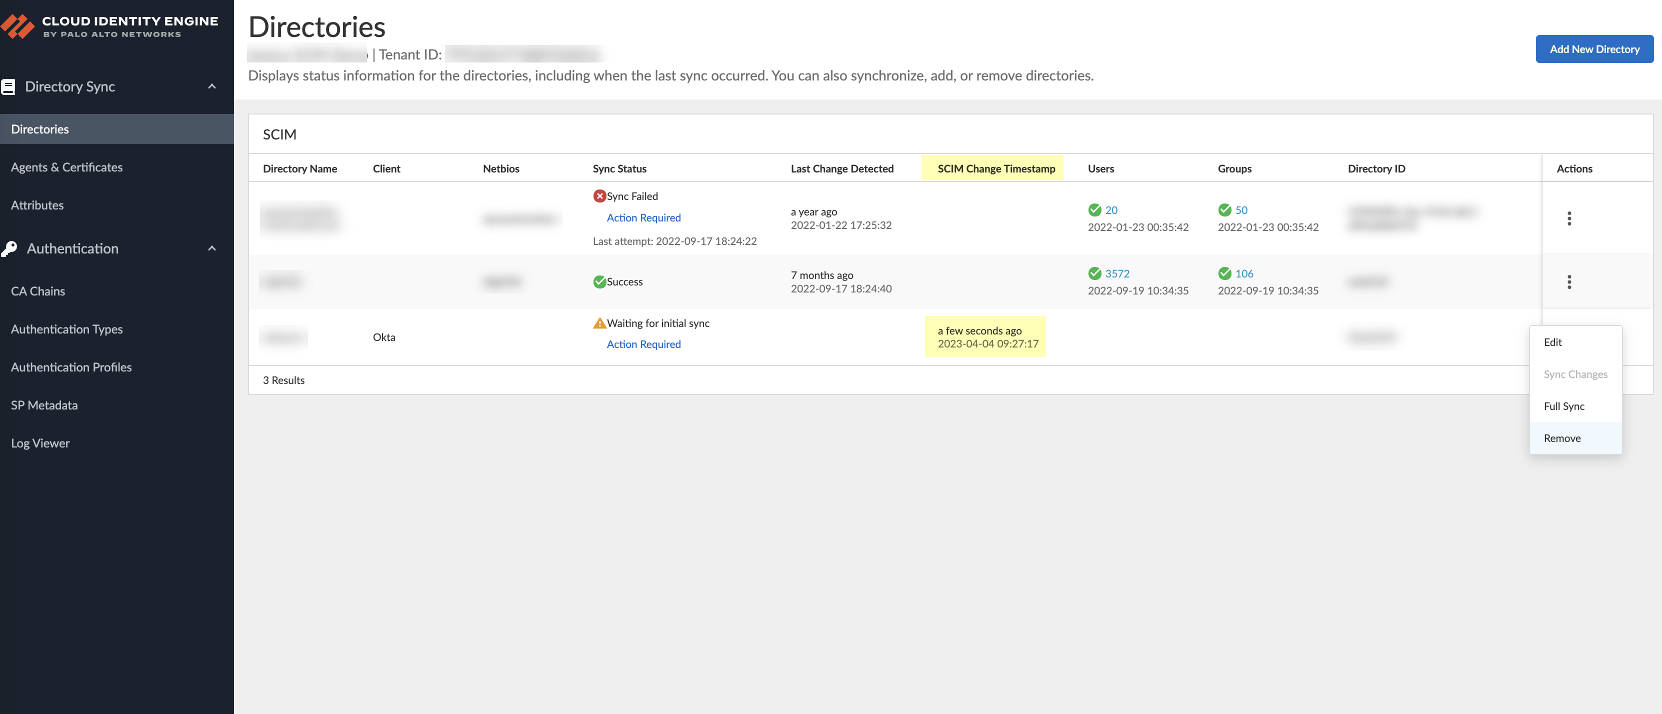
Task: Open Action Required link under Sync Failed
Action: (x=643, y=217)
